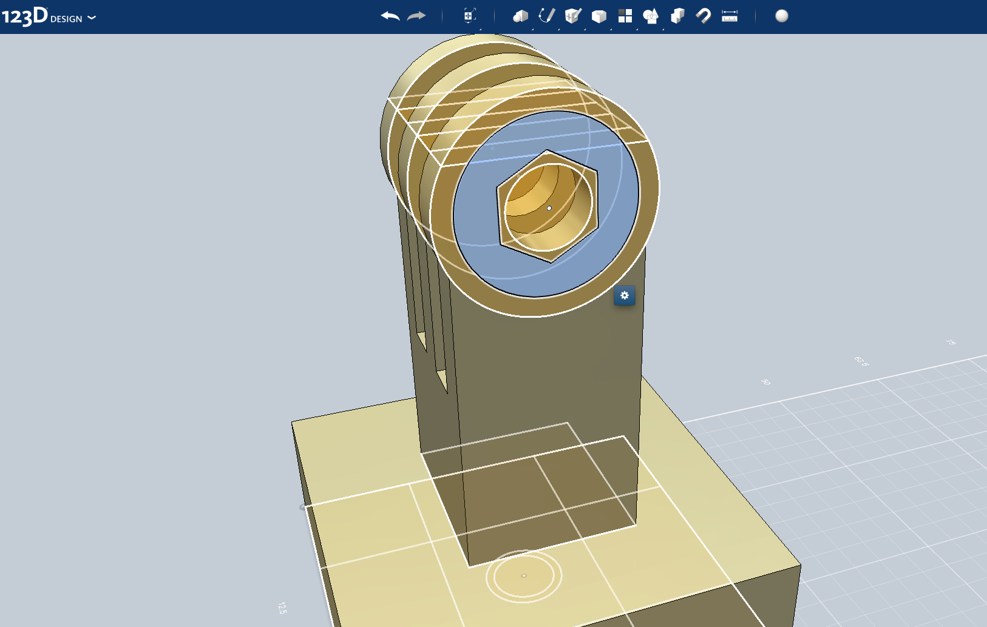Open the Construct tool
Viewport: 987px width, 627px height.
573,16
